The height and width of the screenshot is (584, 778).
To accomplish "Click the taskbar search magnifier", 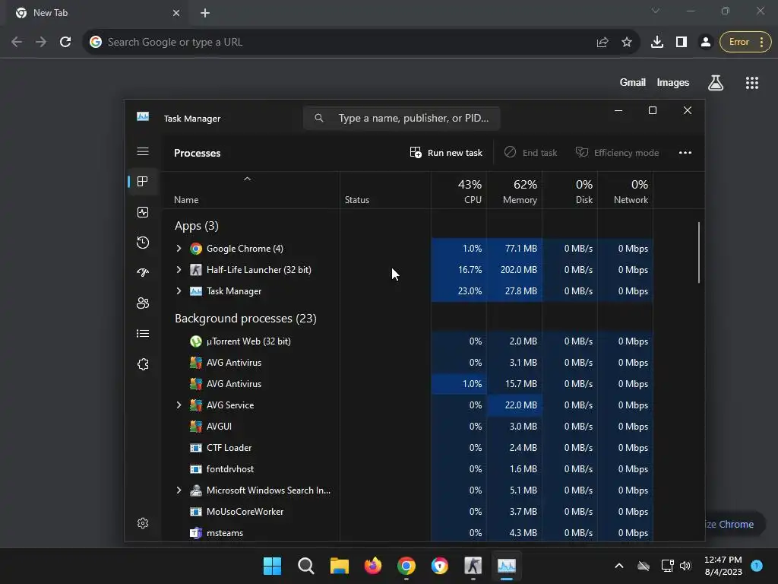I will coord(305,566).
